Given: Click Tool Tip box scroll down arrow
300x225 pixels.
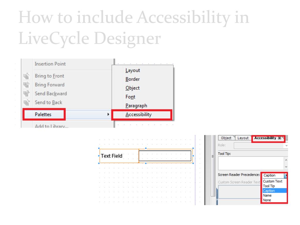Looking at the screenshot, I should pos(286,167).
